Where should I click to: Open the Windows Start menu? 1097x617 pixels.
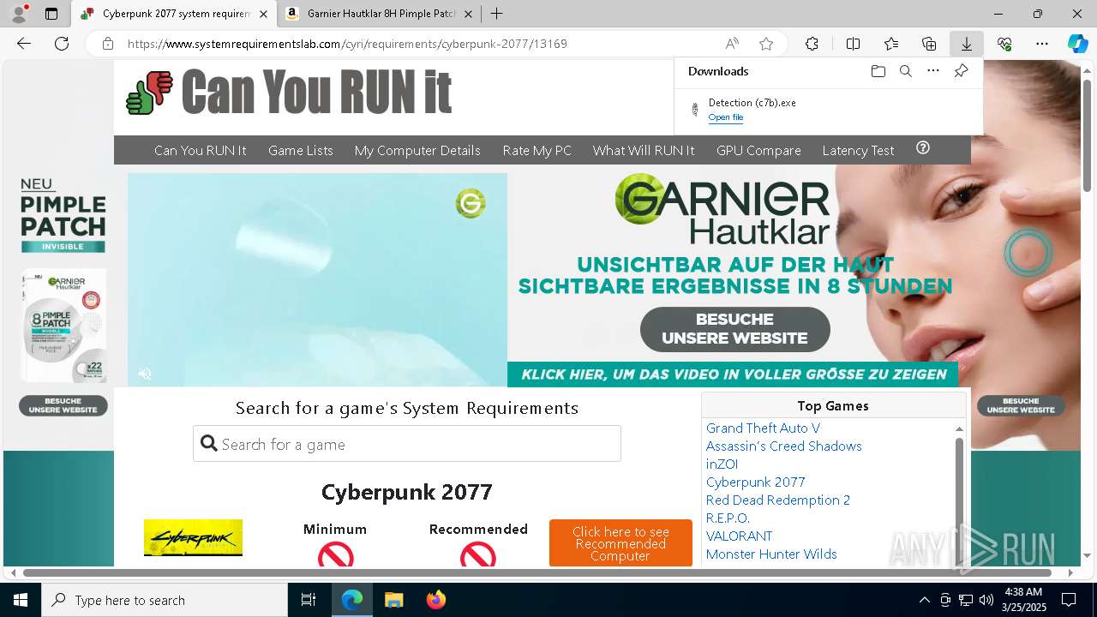21,600
